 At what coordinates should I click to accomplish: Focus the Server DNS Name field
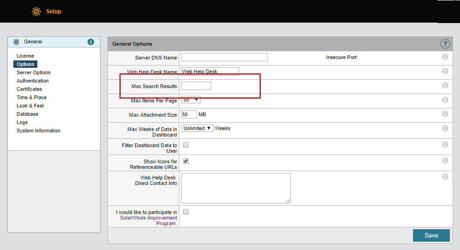pyautogui.click(x=224, y=57)
